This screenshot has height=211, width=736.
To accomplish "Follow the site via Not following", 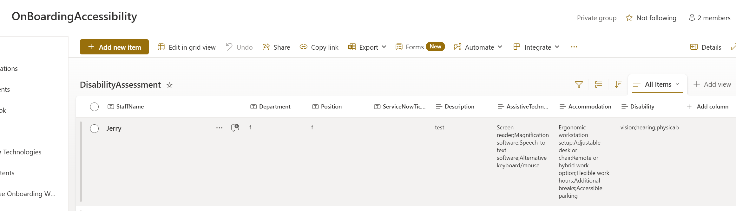I will click(651, 18).
